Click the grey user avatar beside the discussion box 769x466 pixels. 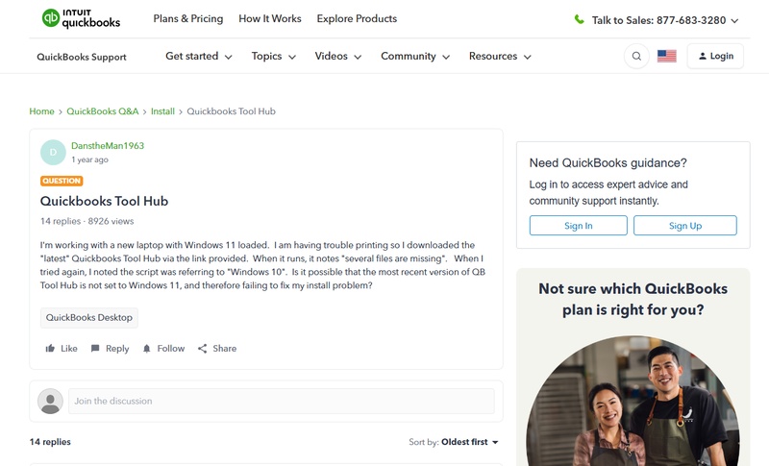pyautogui.click(x=51, y=402)
